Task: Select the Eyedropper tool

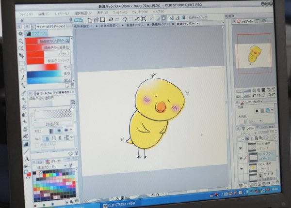Action: (23, 77)
